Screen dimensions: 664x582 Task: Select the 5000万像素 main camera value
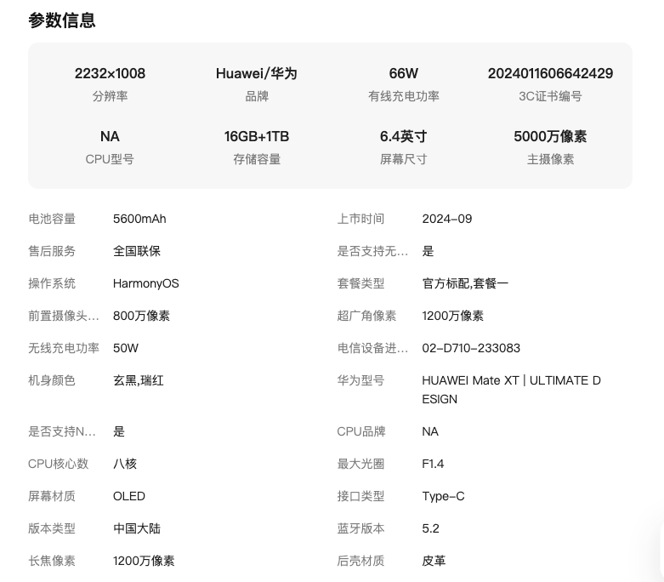(x=550, y=136)
